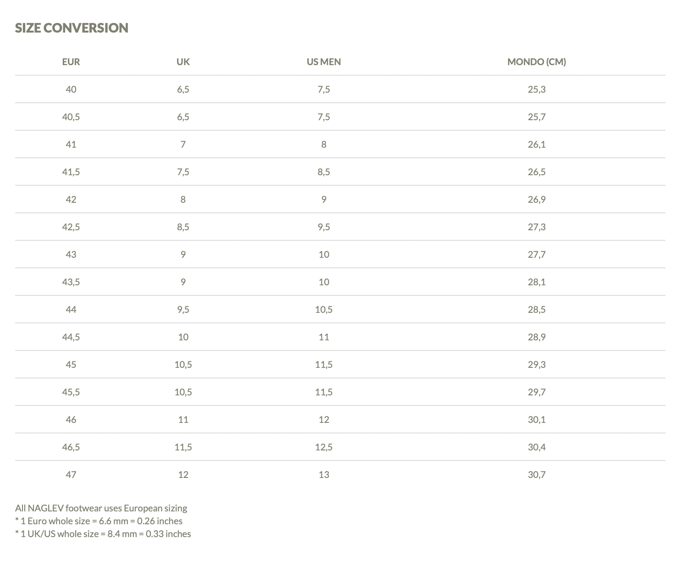Screen dimensions: 687x566
Task: Select US Men value 13
Action: click(x=324, y=474)
